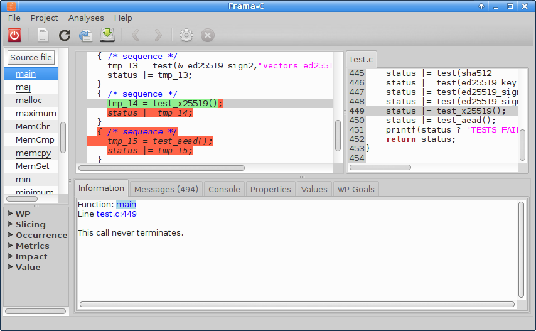Select maximum in the function list

[x=31, y=114]
